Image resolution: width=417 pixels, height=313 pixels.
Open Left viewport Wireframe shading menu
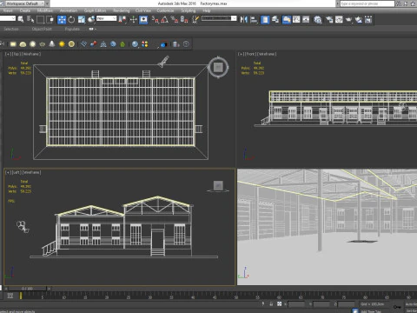pyautogui.click(x=31, y=172)
